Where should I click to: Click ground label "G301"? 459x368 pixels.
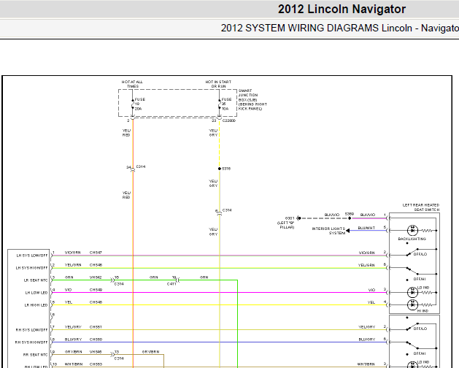[290, 218]
